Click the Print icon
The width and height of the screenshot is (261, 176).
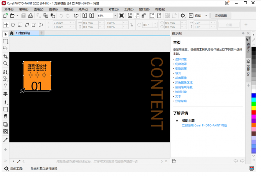[x=30, y=16]
